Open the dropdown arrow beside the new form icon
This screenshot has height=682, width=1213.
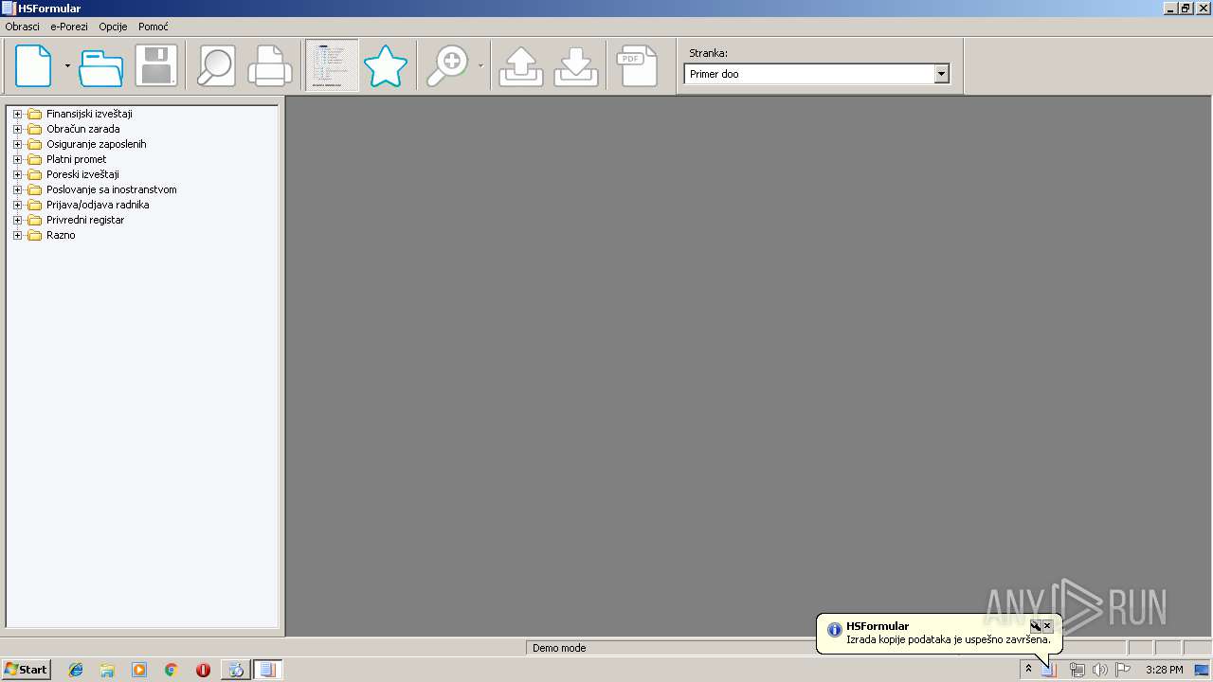pyautogui.click(x=67, y=66)
